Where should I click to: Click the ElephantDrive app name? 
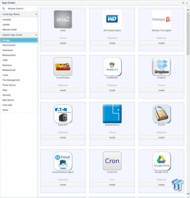pyautogui.click(x=112, y=125)
